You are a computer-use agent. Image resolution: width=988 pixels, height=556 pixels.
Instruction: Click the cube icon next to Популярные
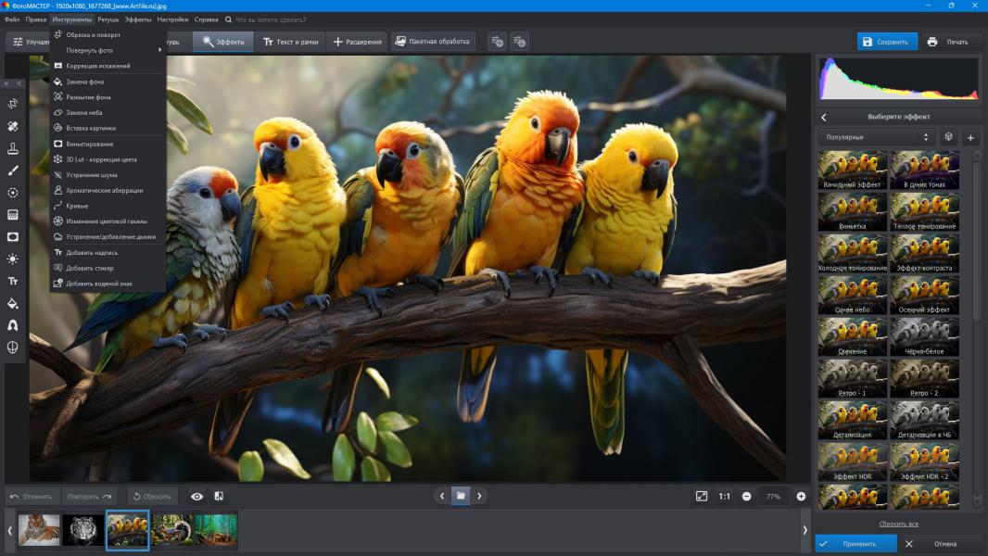pos(948,136)
